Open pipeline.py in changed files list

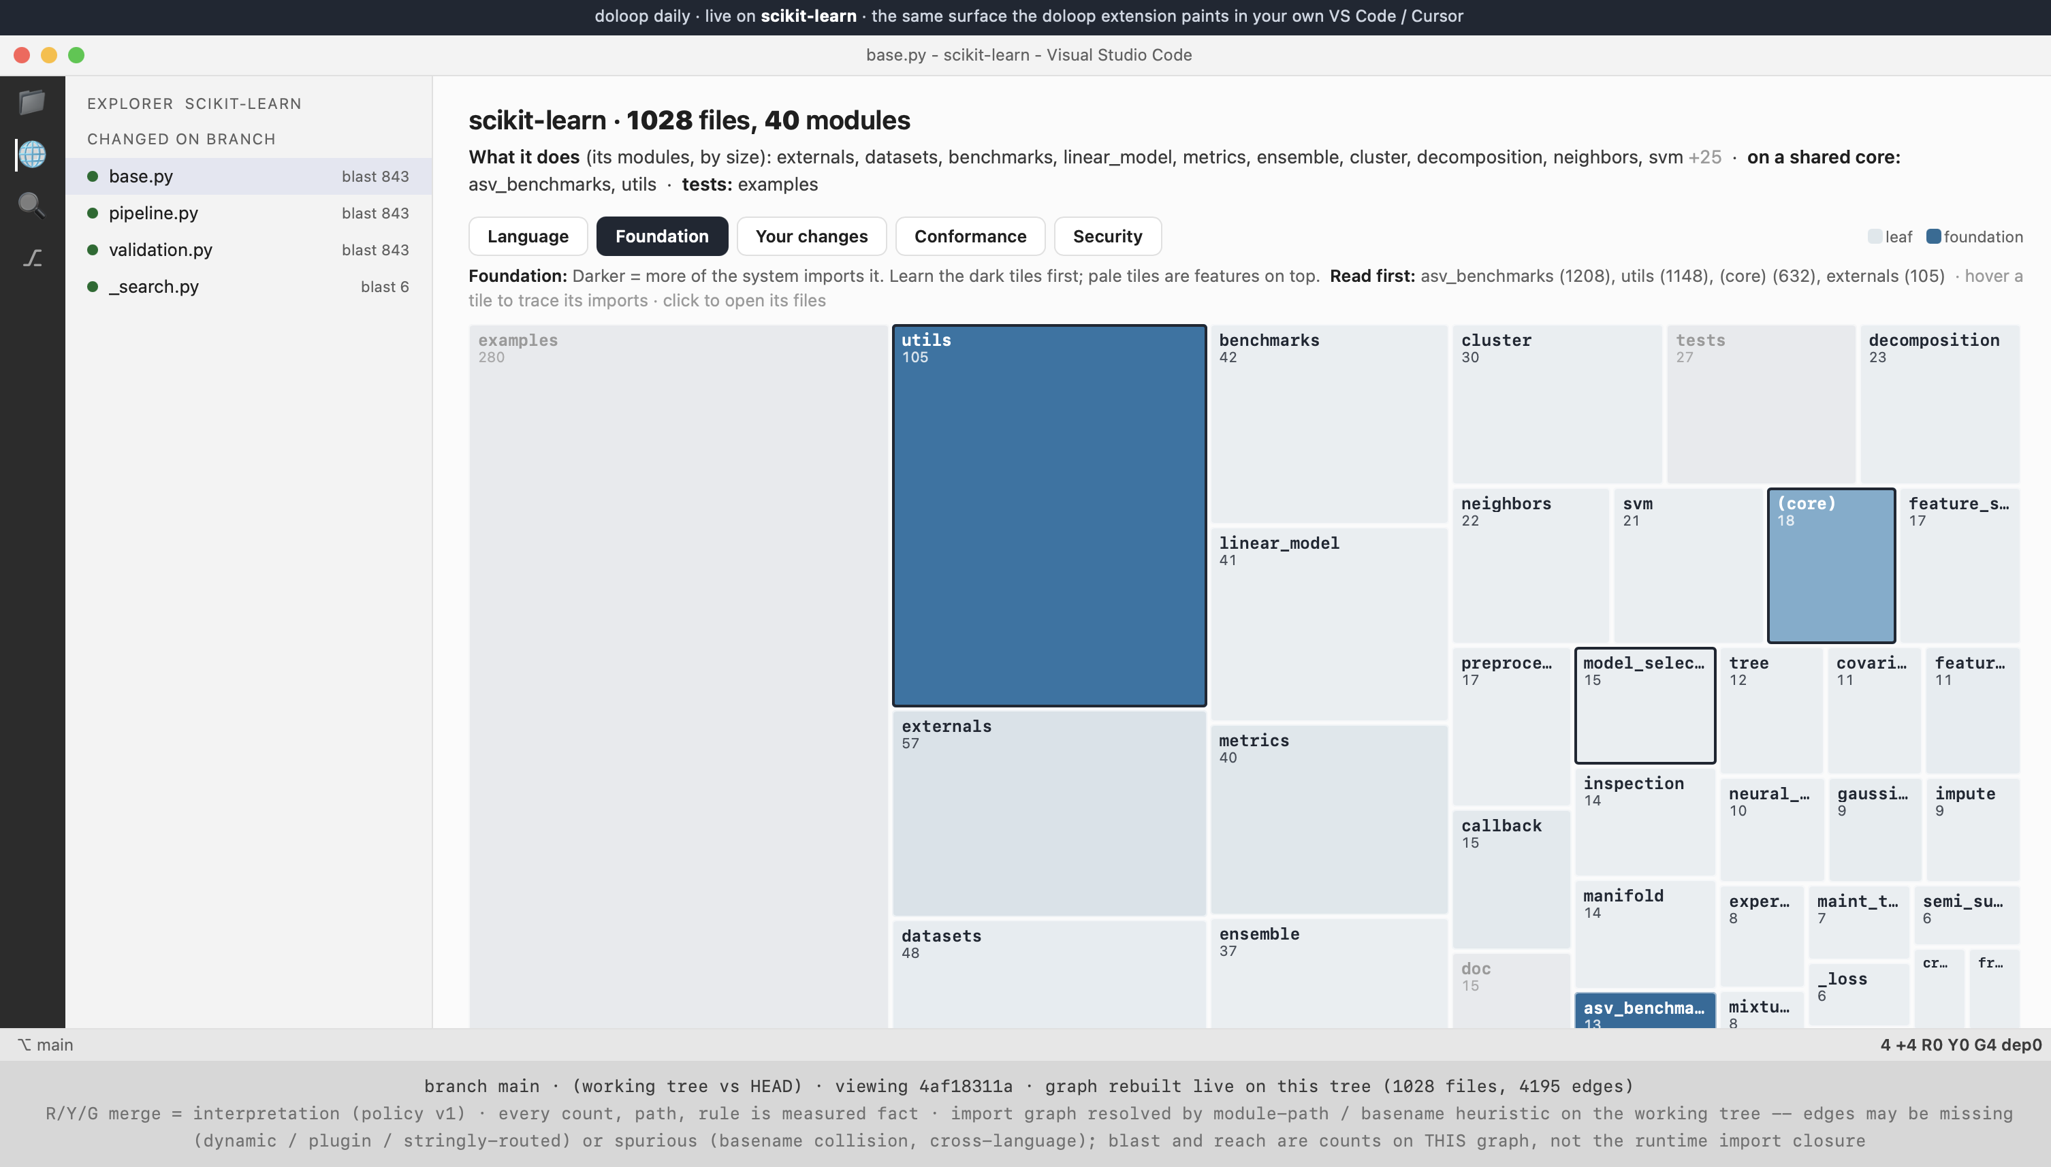[249, 213]
